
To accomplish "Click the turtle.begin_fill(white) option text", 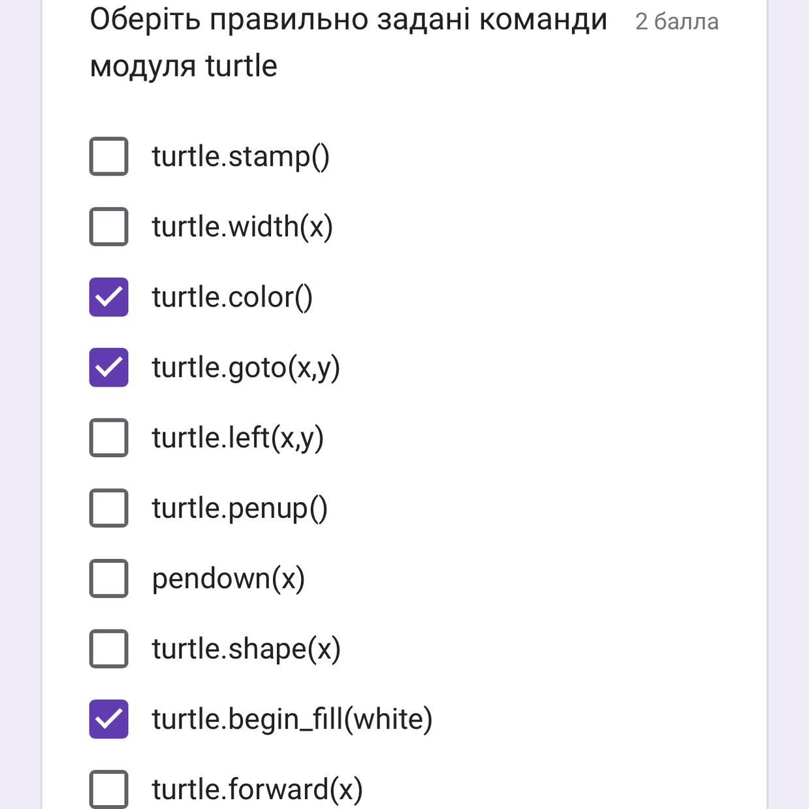I will pyautogui.click(x=292, y=719).
